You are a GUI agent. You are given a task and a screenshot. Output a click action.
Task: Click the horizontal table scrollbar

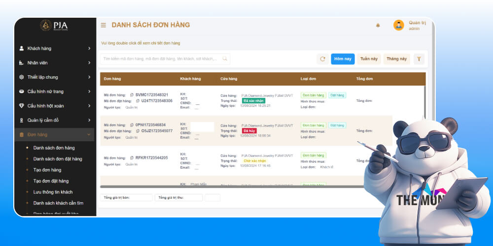pos(233,186)
